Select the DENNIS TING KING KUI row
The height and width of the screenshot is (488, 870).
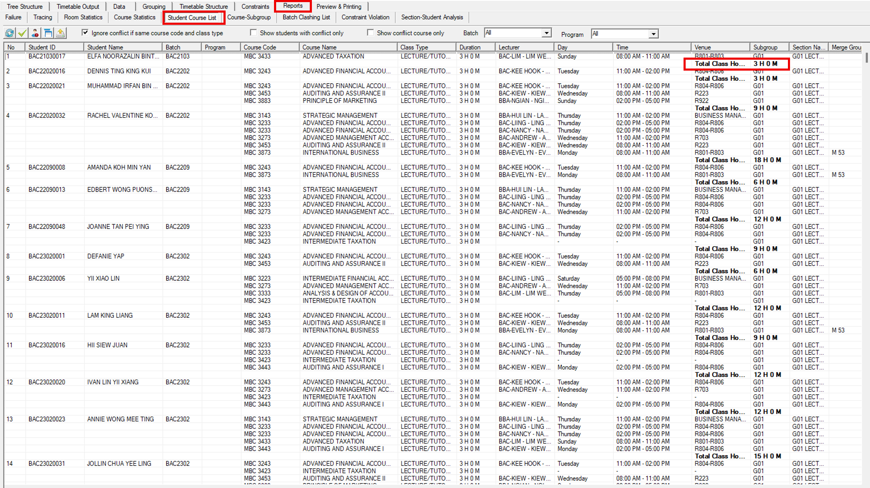[x=433, y=71]
